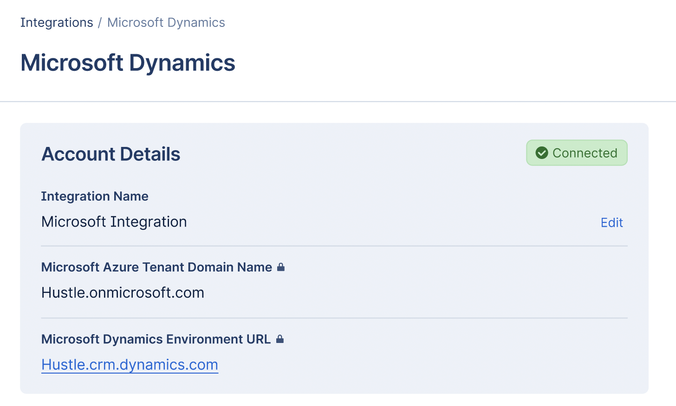
Task: Select the Hustle.onmicrosoft.com domain value
Action: (123, 293)
